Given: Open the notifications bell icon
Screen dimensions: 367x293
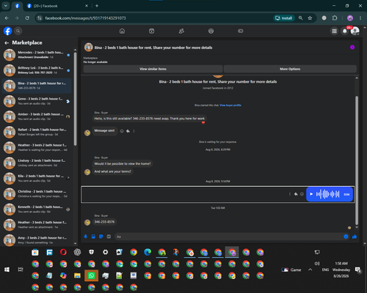Looking at the screenshot, I should click(x=345, y=31).
